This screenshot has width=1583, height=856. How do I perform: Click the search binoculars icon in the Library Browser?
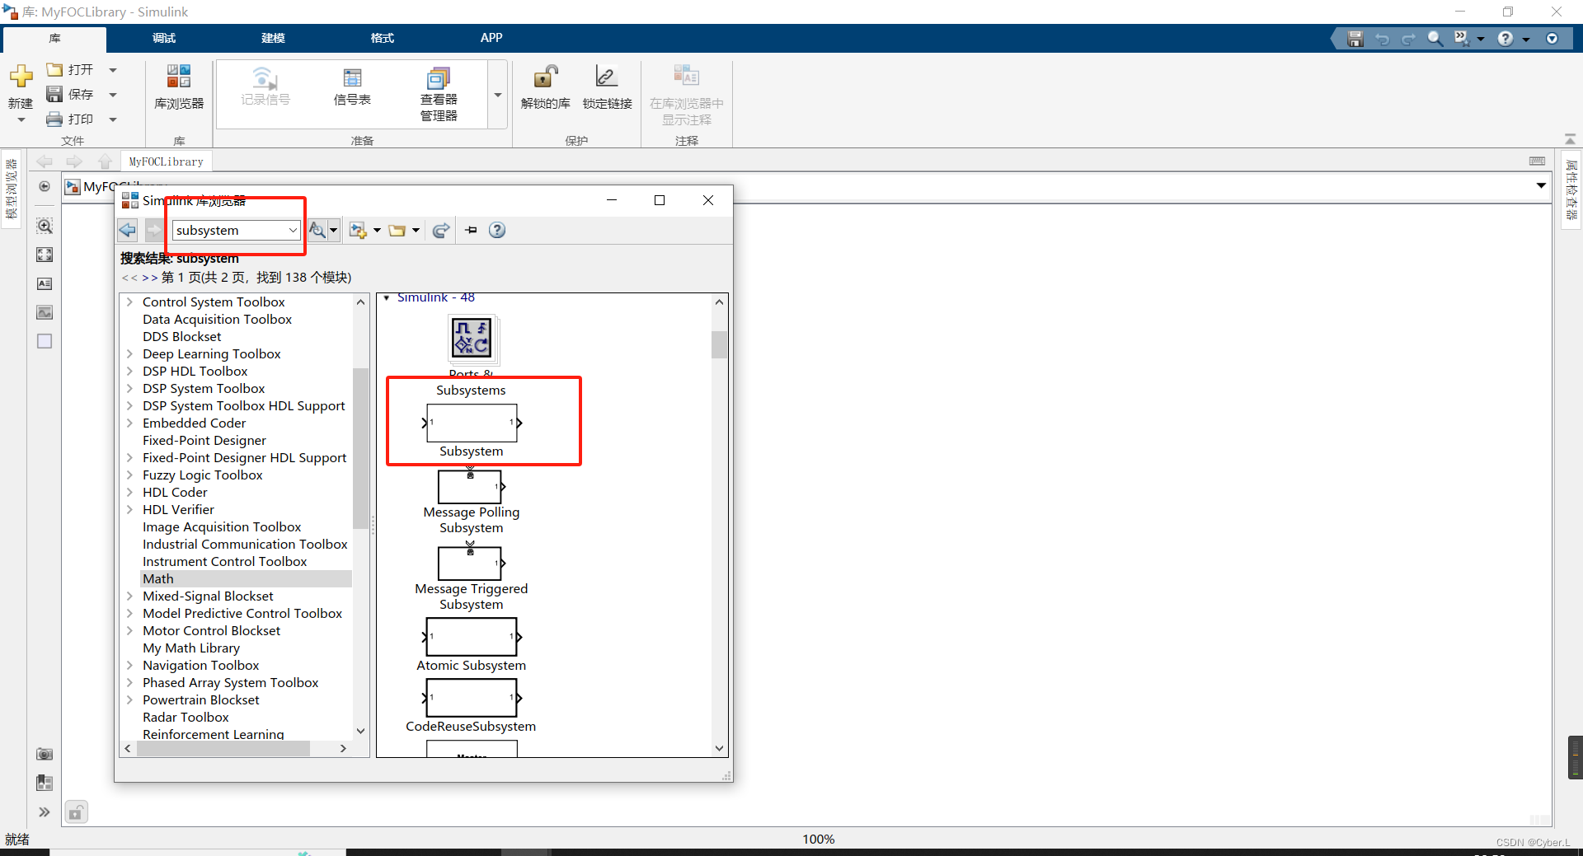tap(317, 230)
